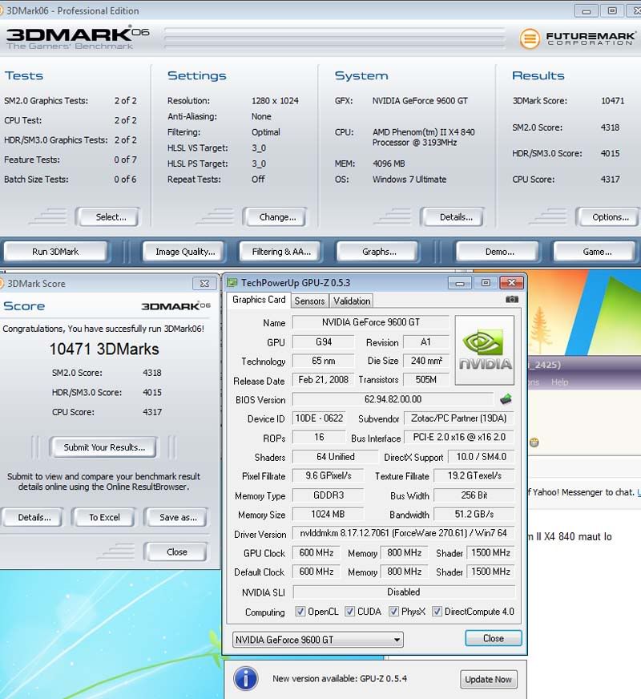Open Filtering & AA... settings
This screenshot has height=699, width=641.
[281, 252]
